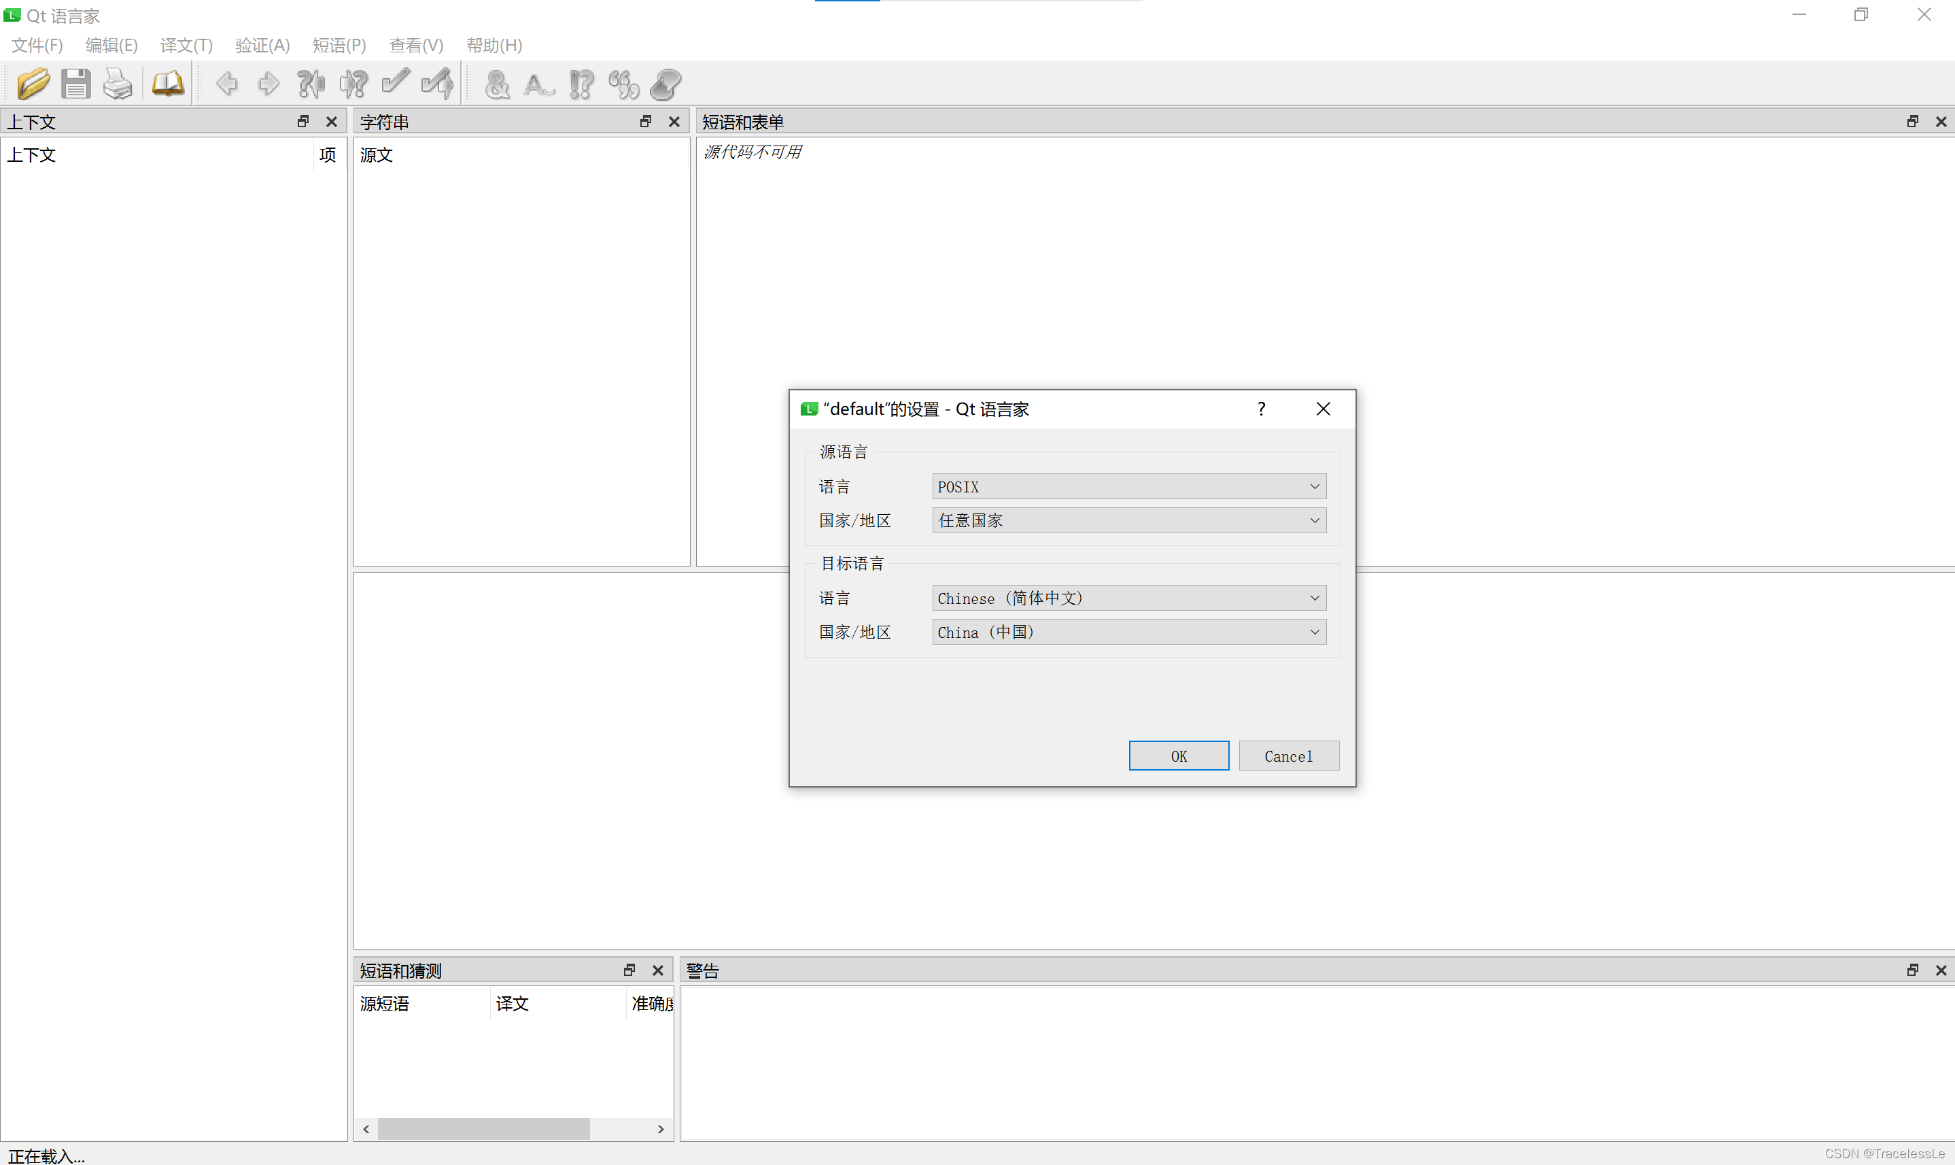Close the 短语和表单 dock panel
Screen dimensions: 1955x1165
click(1941, 122)
